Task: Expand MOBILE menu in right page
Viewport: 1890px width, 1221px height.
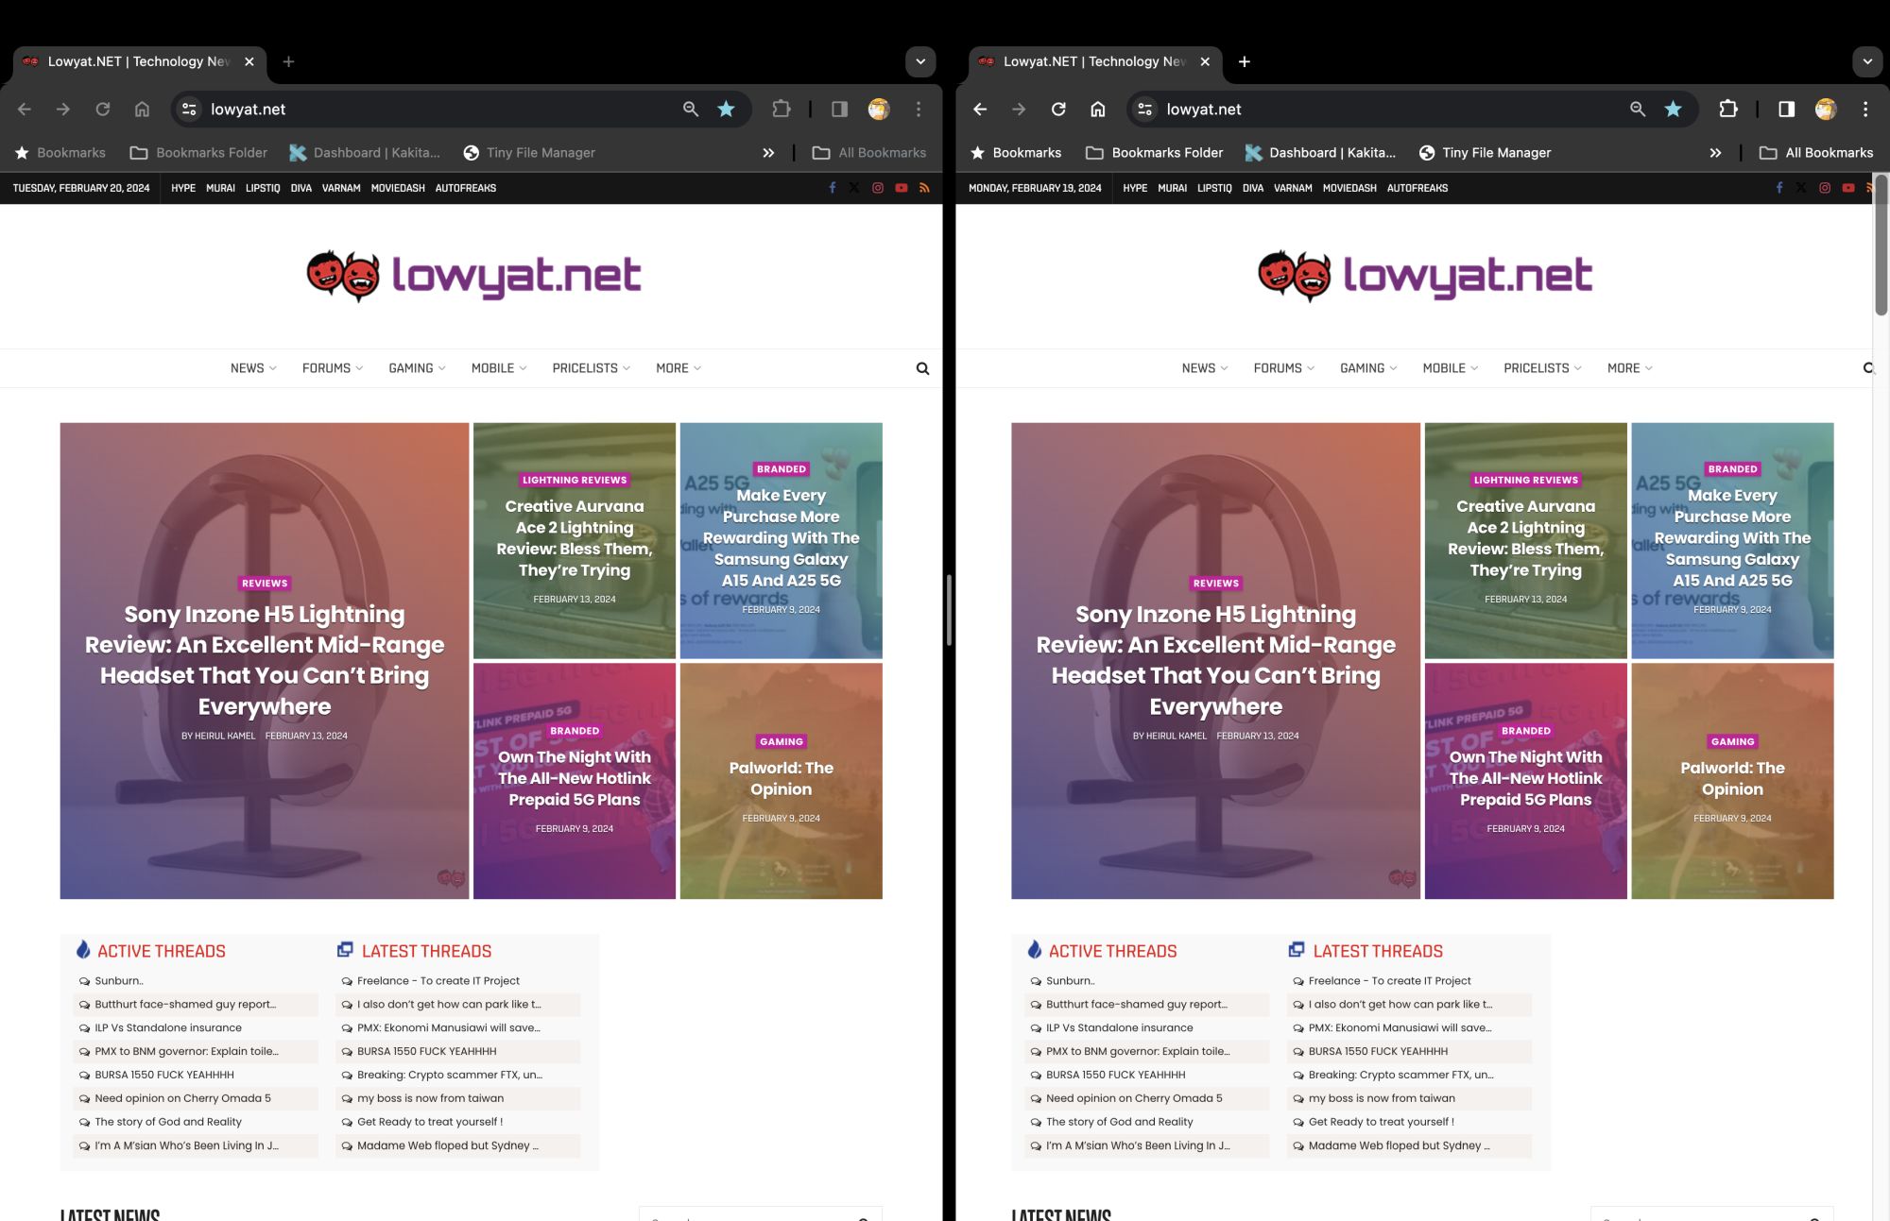Action: pyautogui.click(x=1451, y=368)
